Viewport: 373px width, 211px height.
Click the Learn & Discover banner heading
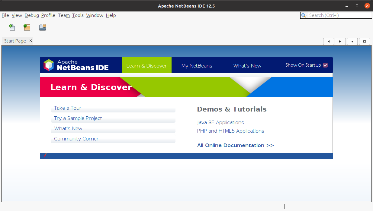(91, 87)
